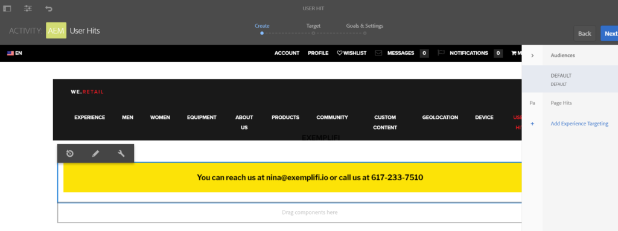
Task: Click the EN language selector
Action: coord(19,53)
